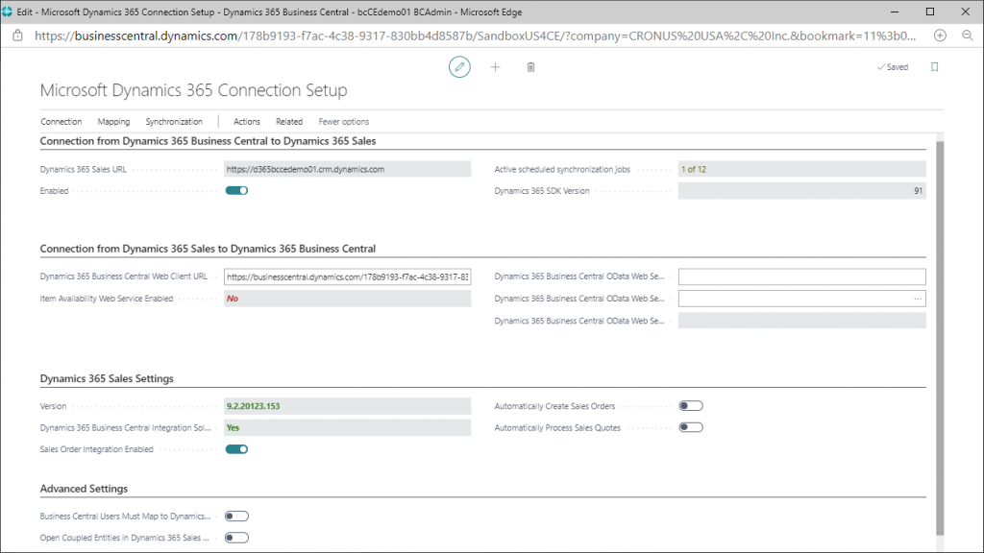
Task: Click the browser address bar URL
Action: point(475,36)
